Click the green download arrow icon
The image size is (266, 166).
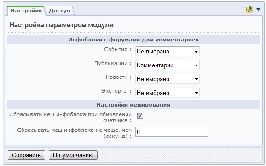click(x=249, y=10)
